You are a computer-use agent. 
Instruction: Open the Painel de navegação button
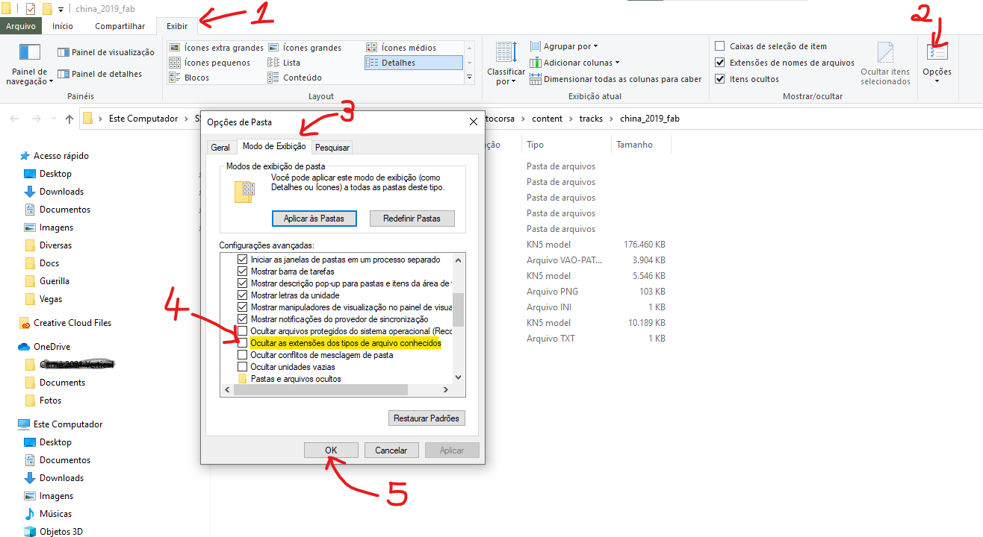tap(30, 64)
